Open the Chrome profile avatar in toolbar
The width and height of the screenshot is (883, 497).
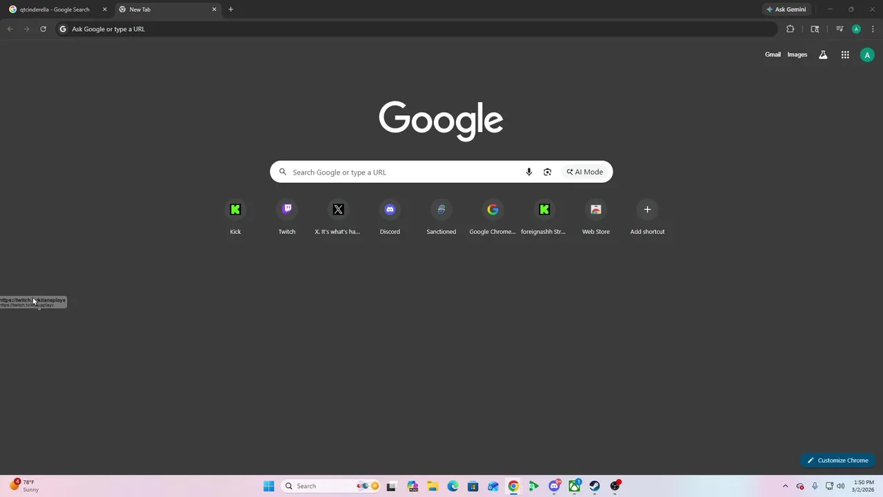point(856,29)
